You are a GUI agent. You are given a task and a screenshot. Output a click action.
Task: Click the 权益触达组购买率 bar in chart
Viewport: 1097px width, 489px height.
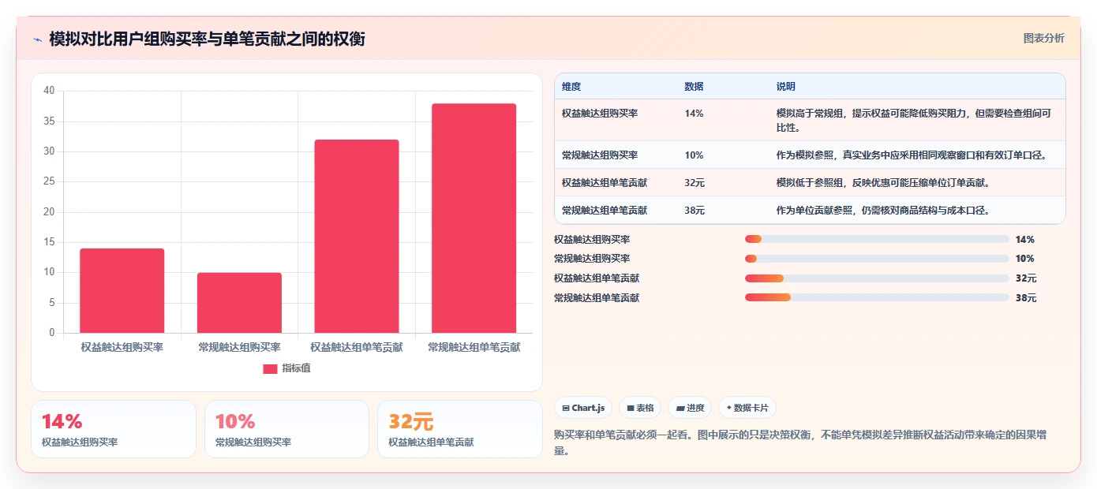[122, 291]
